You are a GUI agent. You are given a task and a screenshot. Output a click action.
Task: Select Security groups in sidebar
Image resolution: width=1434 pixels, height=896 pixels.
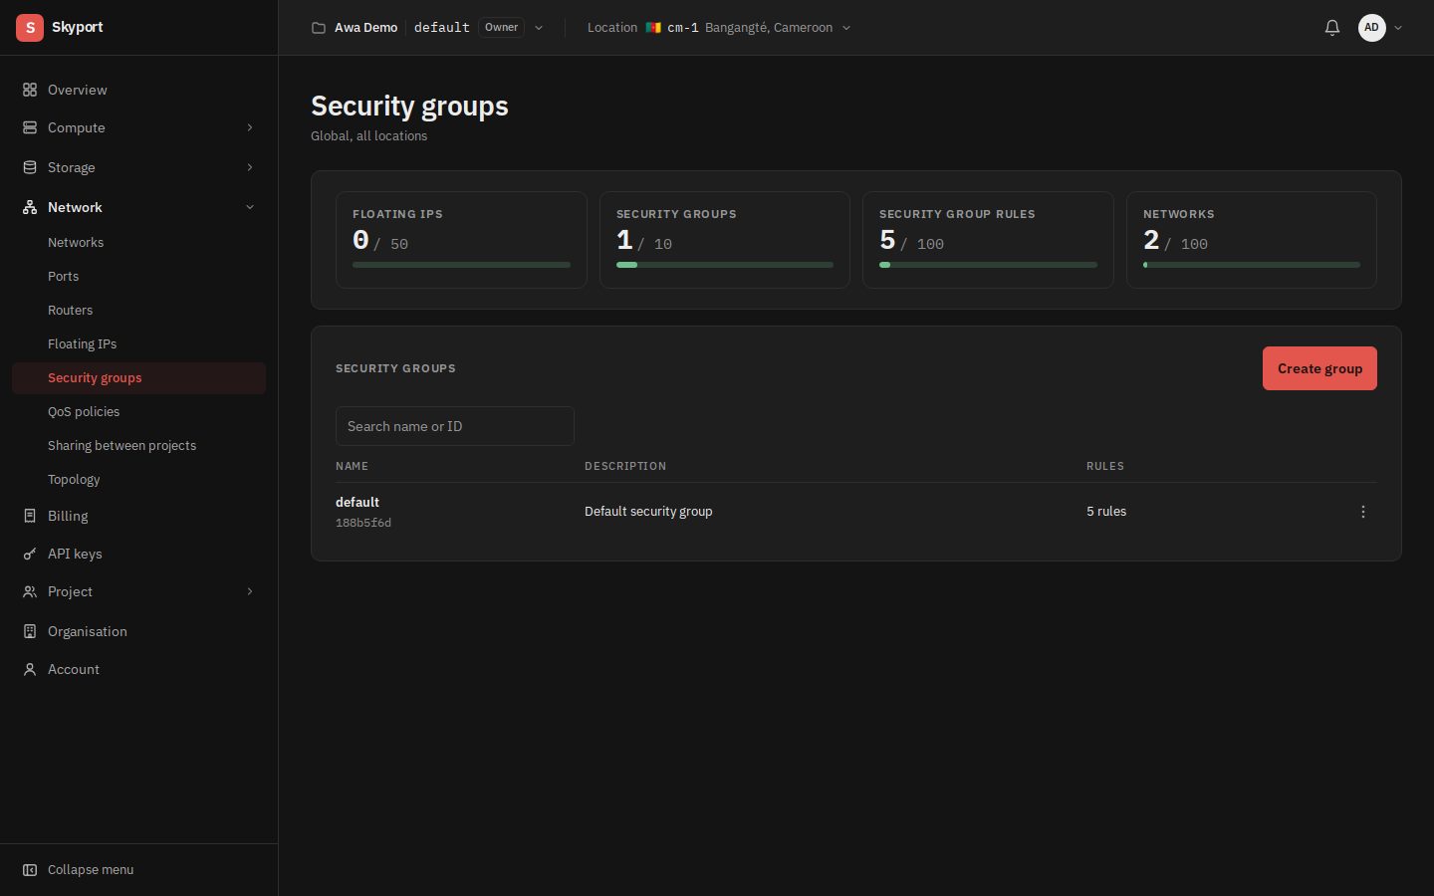138,378
